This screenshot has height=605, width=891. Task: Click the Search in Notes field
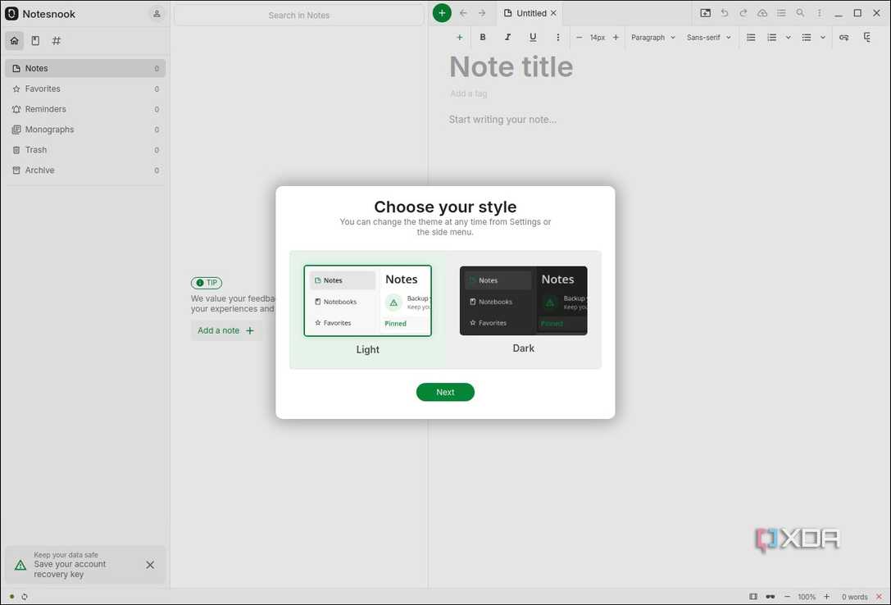point(299,16)
